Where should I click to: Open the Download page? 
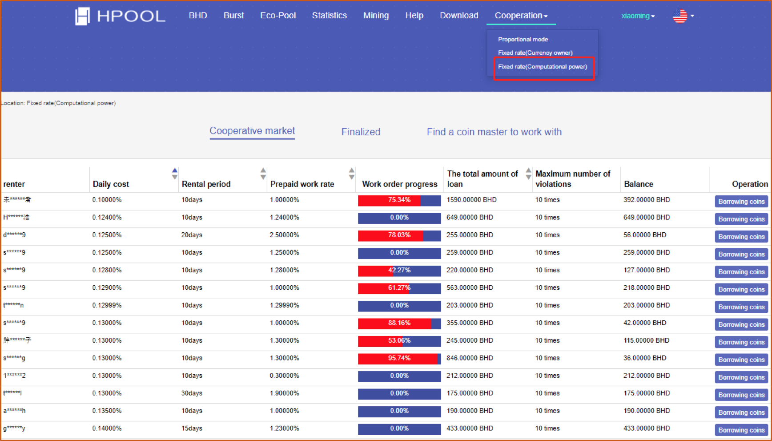click(459, 16)
